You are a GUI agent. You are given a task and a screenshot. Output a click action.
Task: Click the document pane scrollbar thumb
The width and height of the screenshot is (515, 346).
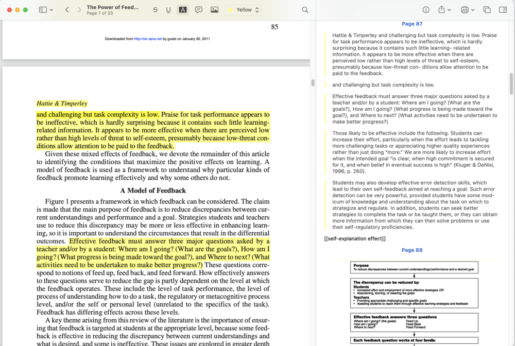click(x=313, y=83)
